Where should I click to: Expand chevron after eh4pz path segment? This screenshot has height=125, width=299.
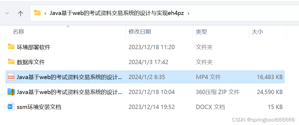(188, 13)
